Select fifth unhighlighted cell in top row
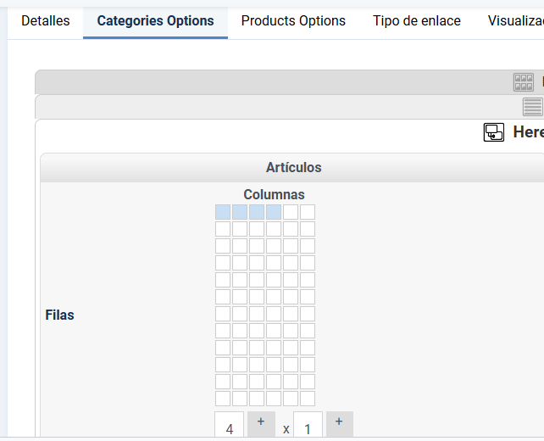Screen dimensions: 544x441 pyautogui.click(x=291, y=212)
